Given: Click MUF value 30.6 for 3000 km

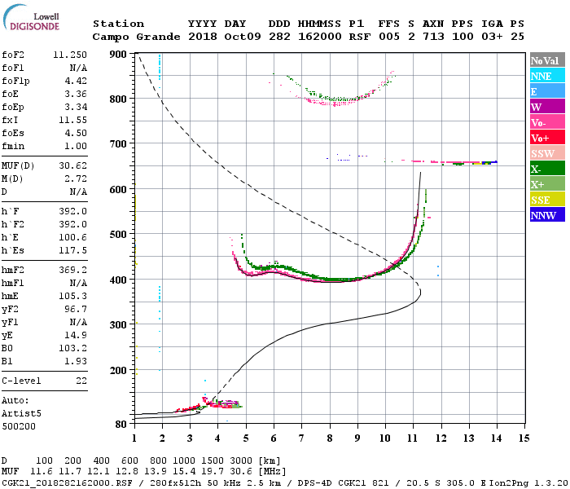Looking at the screenshot, I should click(241, 472).
